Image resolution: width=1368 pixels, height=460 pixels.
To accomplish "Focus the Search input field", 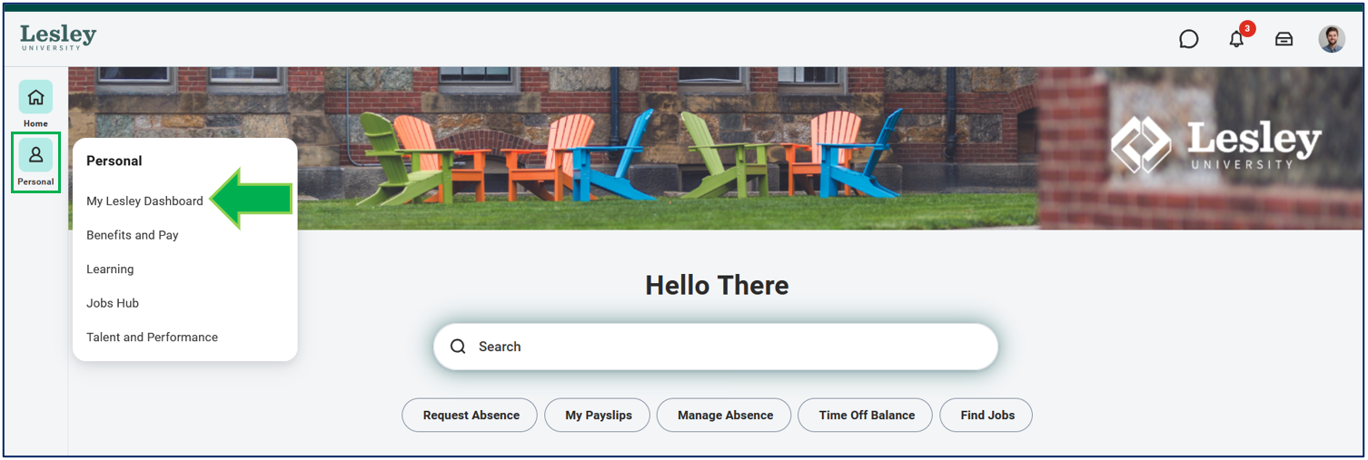I will tap(716, 347).
